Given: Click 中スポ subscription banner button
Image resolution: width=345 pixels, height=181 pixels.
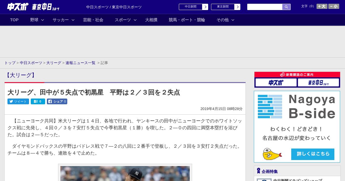Looking at the screenshot, I should click(276, 83).
